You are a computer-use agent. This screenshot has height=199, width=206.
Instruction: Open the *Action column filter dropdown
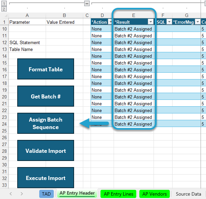pos(110,22)
